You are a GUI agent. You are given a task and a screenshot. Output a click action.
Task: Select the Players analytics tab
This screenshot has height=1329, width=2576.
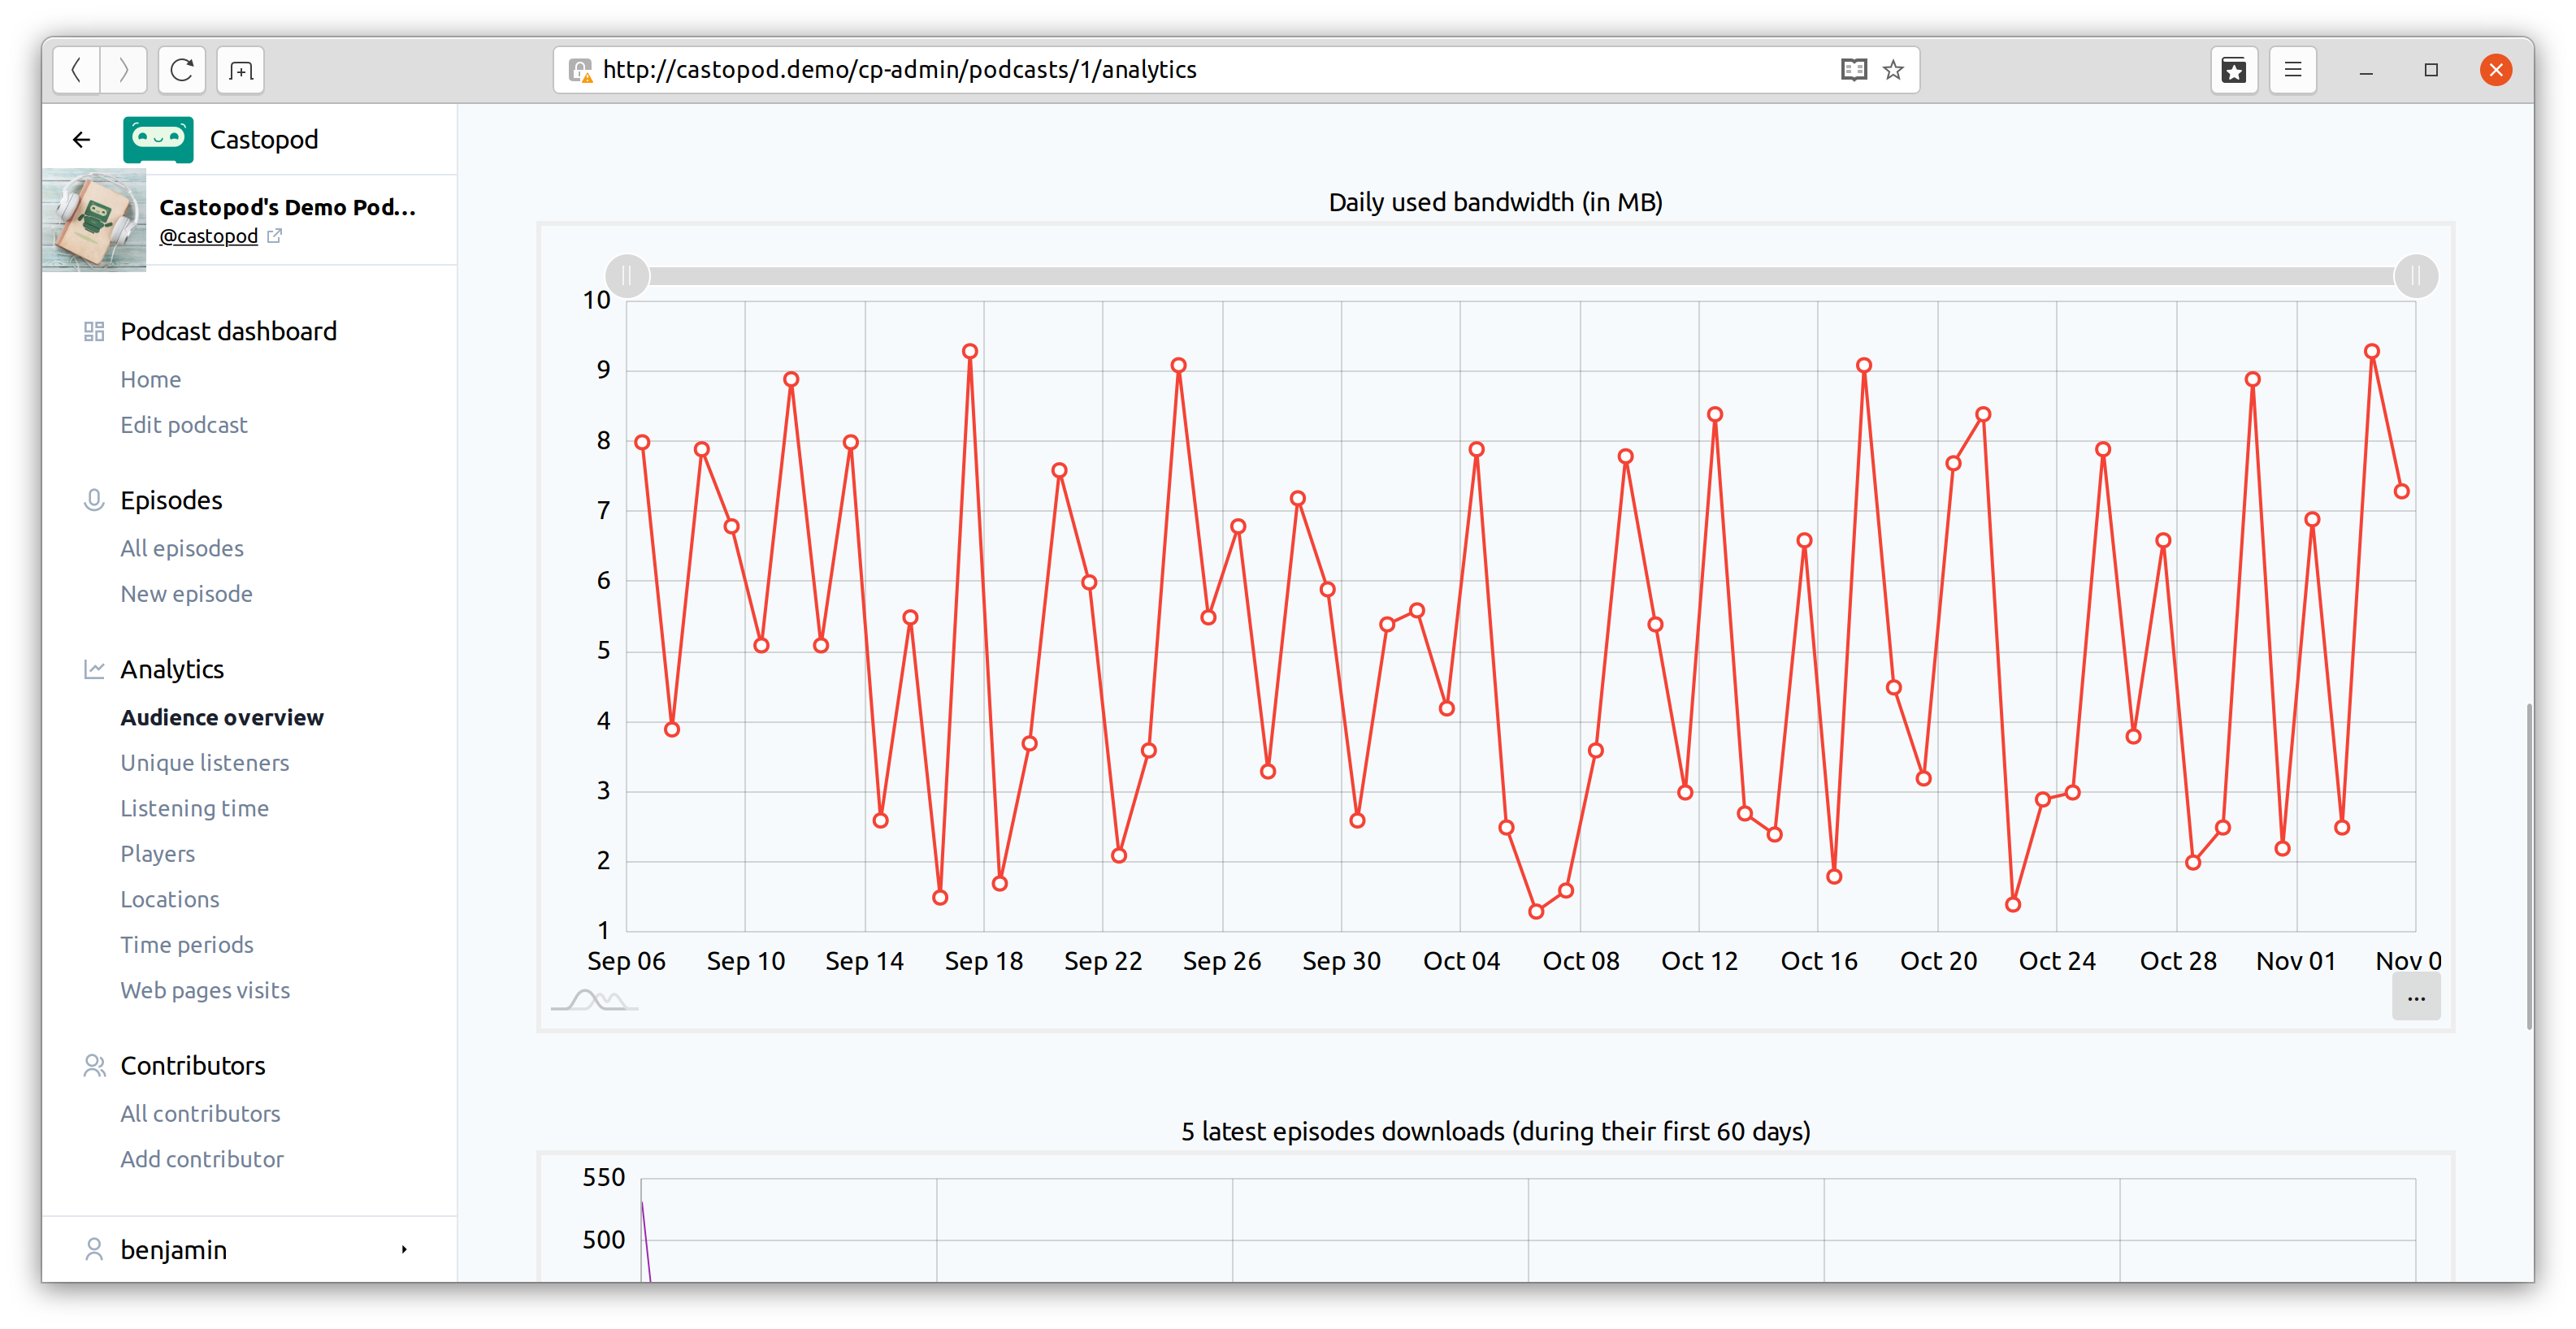[x=154, y=853]
